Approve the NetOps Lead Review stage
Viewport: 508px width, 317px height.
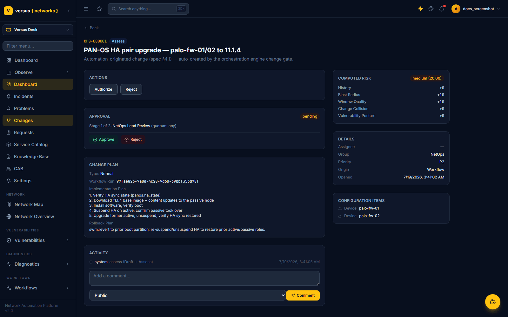click(104, 139)
